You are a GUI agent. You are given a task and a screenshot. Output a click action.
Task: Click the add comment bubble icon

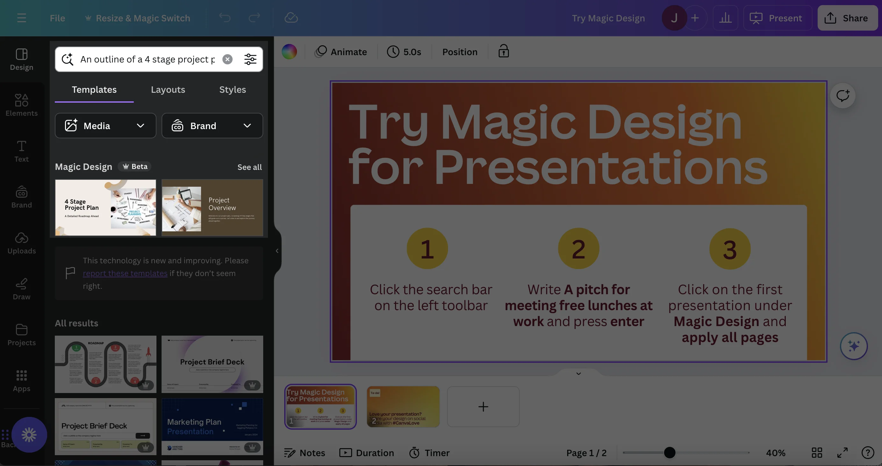[x=842, y=96]
